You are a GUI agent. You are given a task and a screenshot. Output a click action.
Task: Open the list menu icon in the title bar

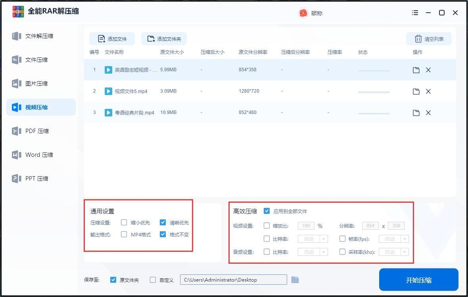pyautogui.click(x=415, y=13)
